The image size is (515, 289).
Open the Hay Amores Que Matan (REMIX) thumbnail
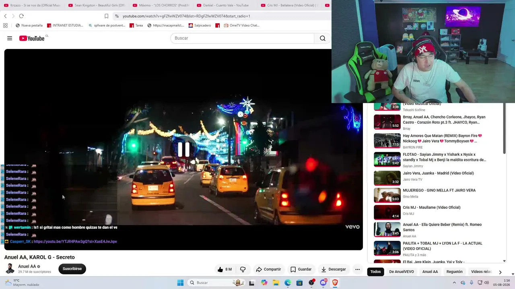click(387, 141)
